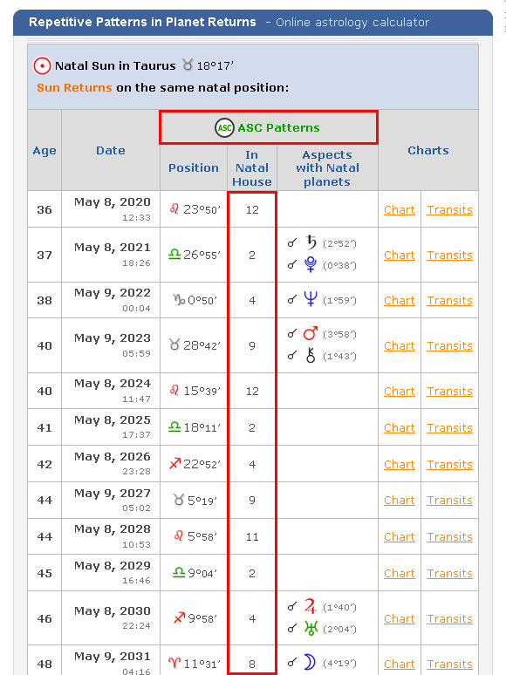The width and height of the screenshot is (506, 675).
Task: Open Chart for May 8, 2020
Action: pos(400,209)
